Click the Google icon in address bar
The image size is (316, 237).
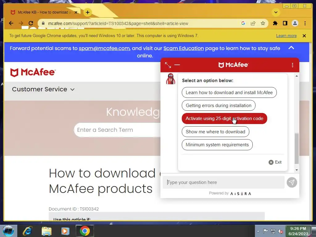pyautogui.click(x=243, y=23)
